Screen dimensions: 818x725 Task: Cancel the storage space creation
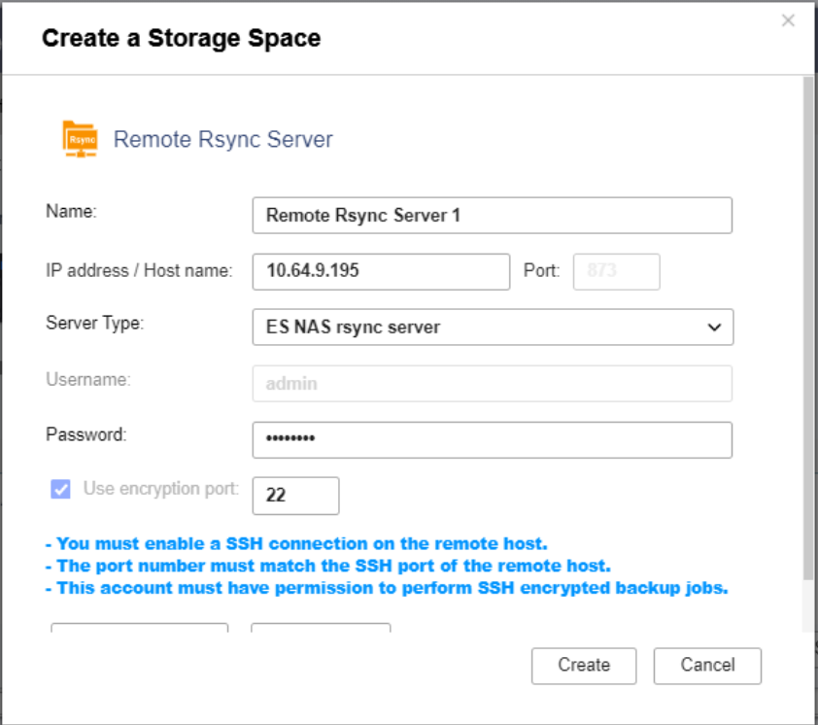707,666
